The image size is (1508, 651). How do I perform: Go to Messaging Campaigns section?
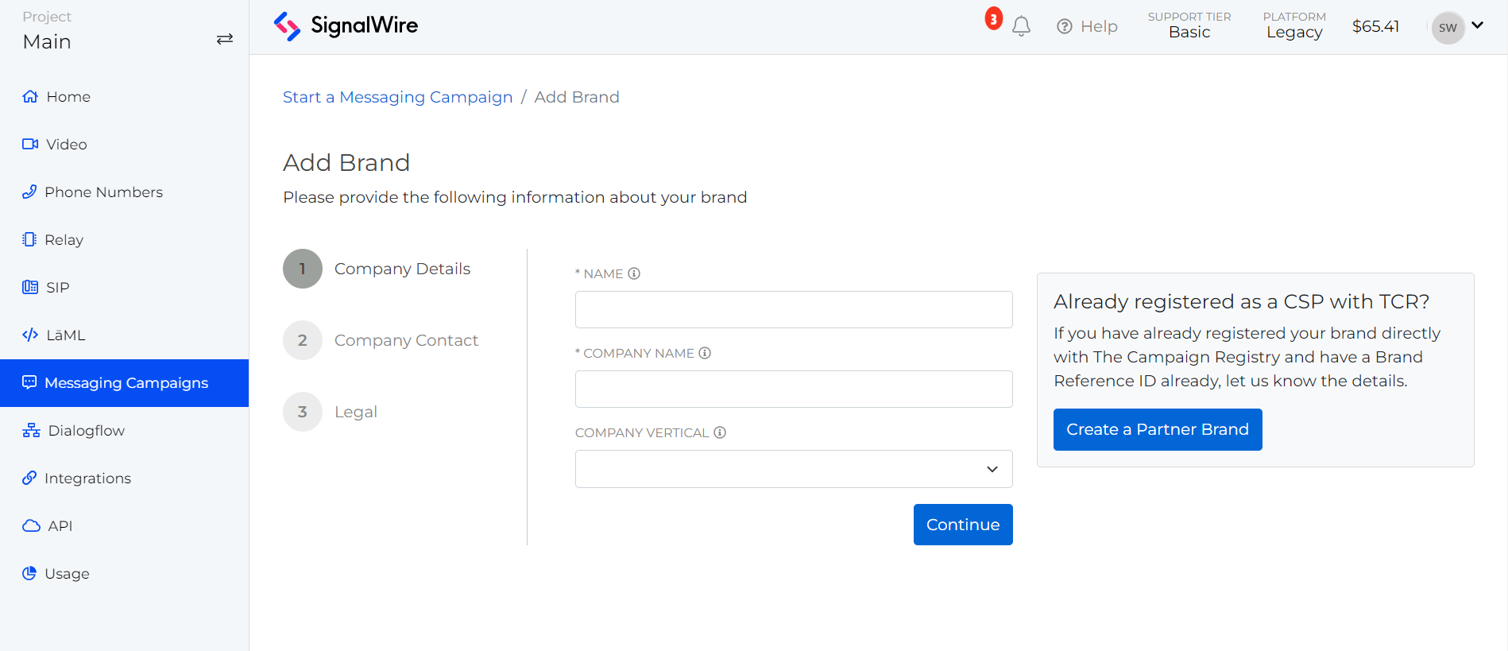pyautogui.click(x=126, y=383)
